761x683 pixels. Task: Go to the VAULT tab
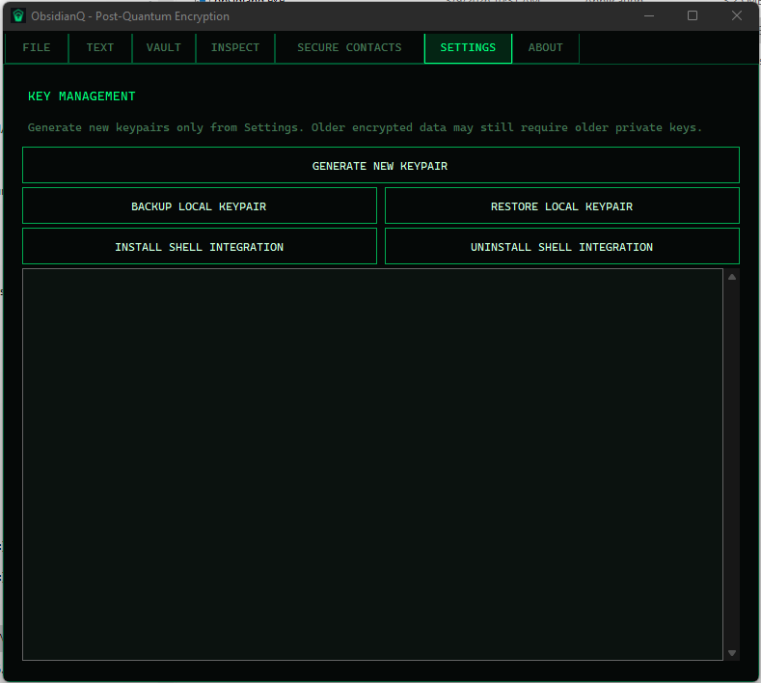164,47
